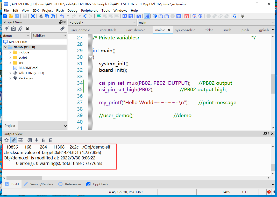Screen dimensions: 277x197
Task: Toggle the link editor icon in Project View
Action: (x=62, y=29)
